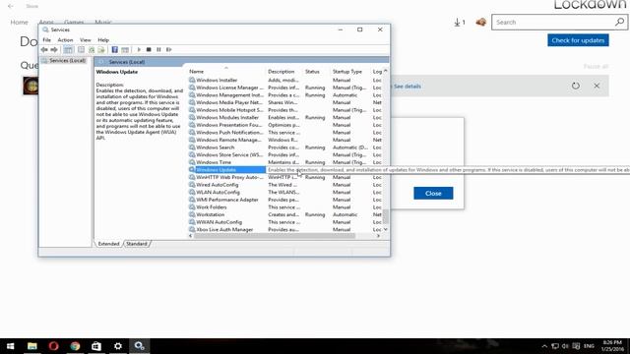Open Action menu in Services
630x354 pixels.
(x=65, y=40)
